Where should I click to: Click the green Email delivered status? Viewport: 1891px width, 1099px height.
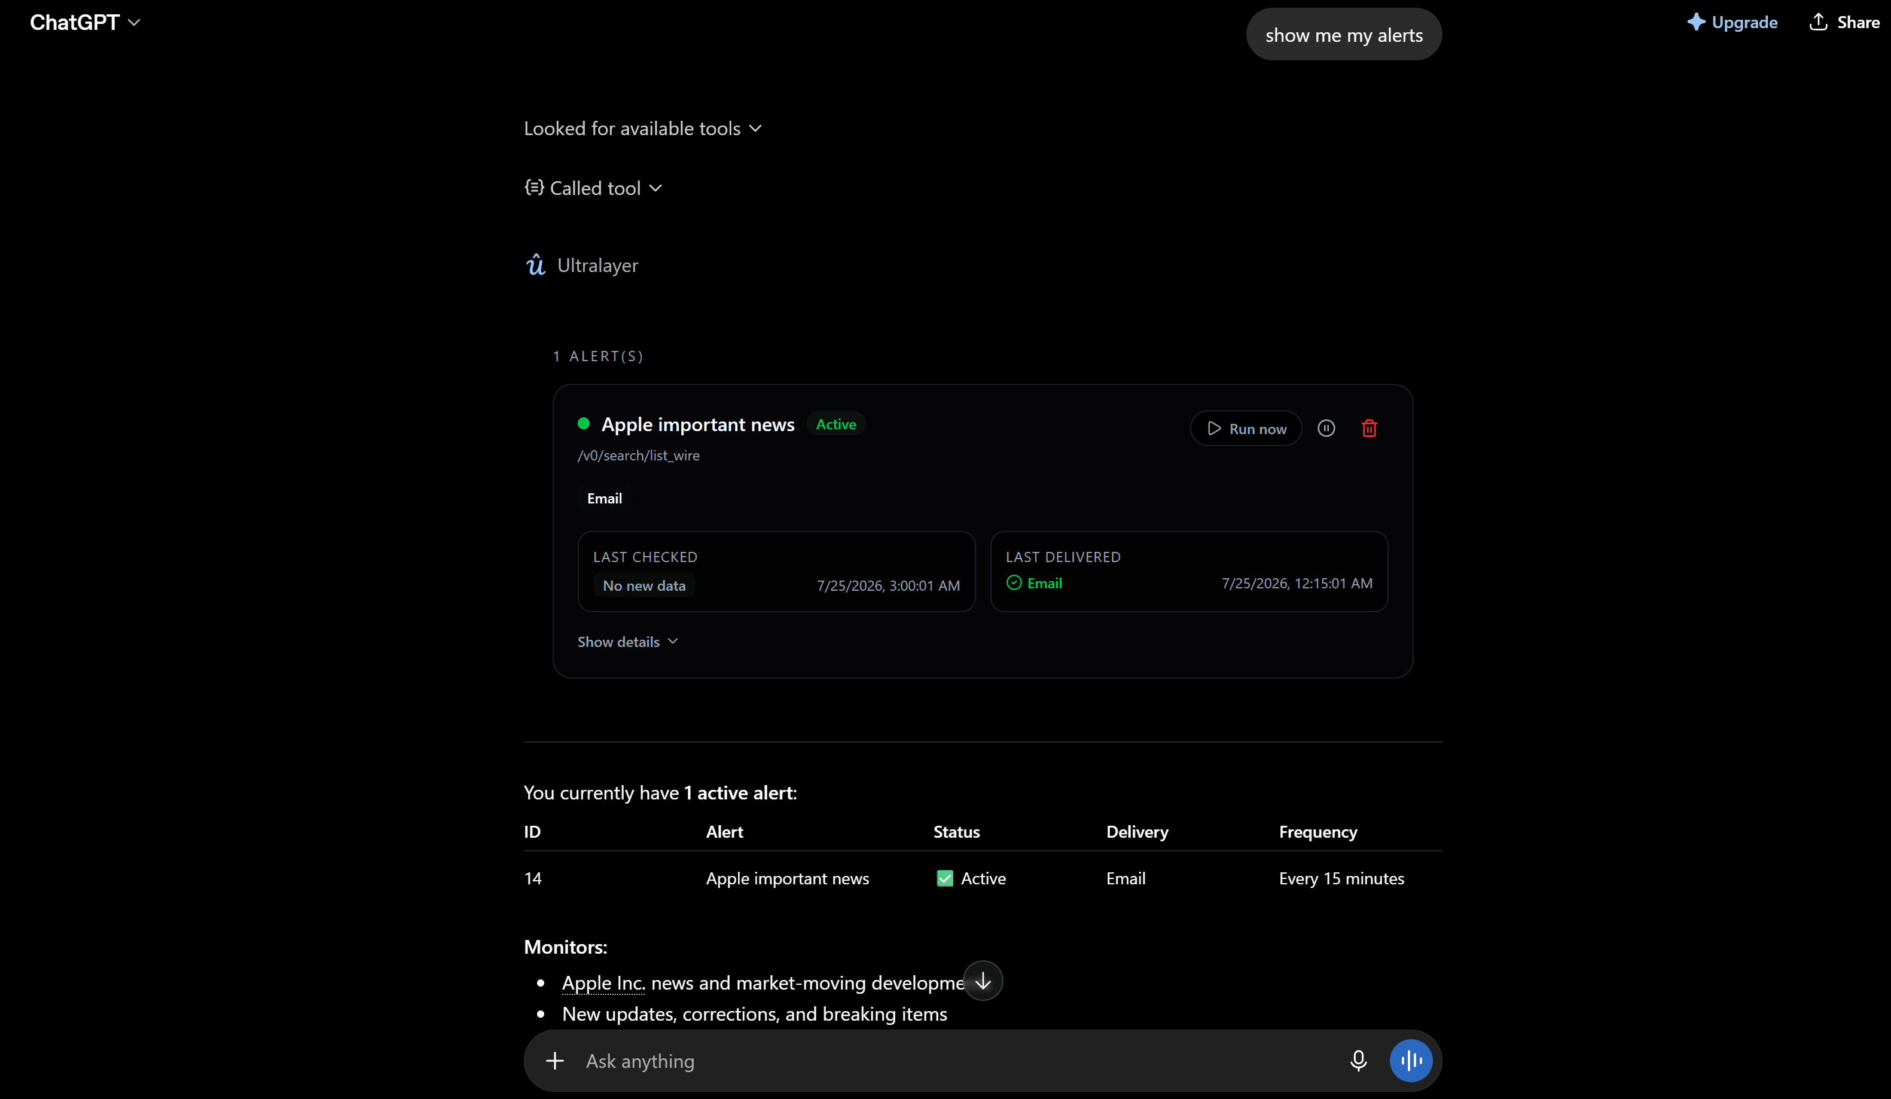(1034, 583)
